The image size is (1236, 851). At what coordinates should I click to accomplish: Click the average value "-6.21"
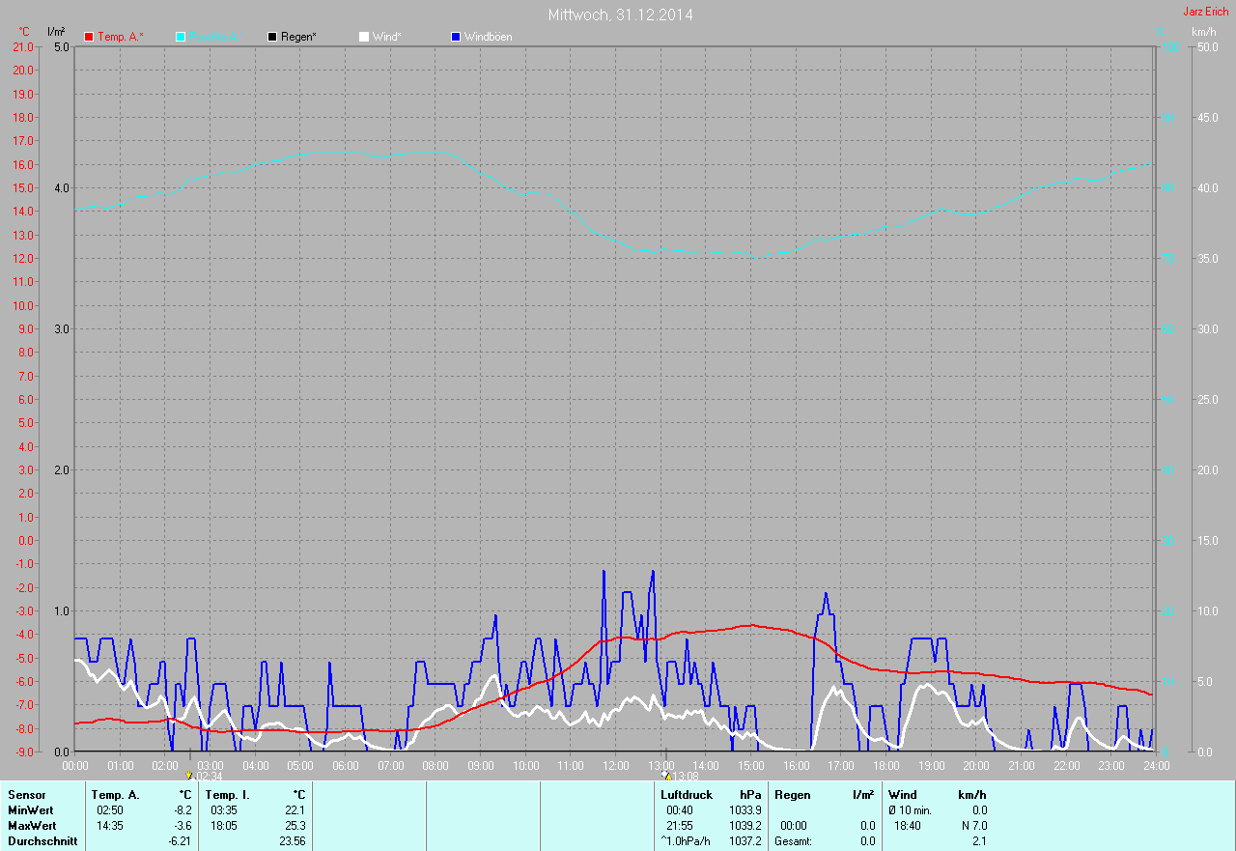pos(181,841)
